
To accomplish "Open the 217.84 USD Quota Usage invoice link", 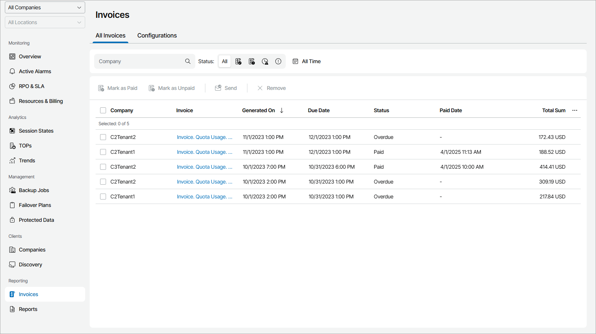I will click(204, 197).
